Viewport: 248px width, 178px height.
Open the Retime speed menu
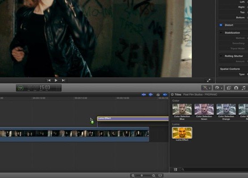coord(219,88)
